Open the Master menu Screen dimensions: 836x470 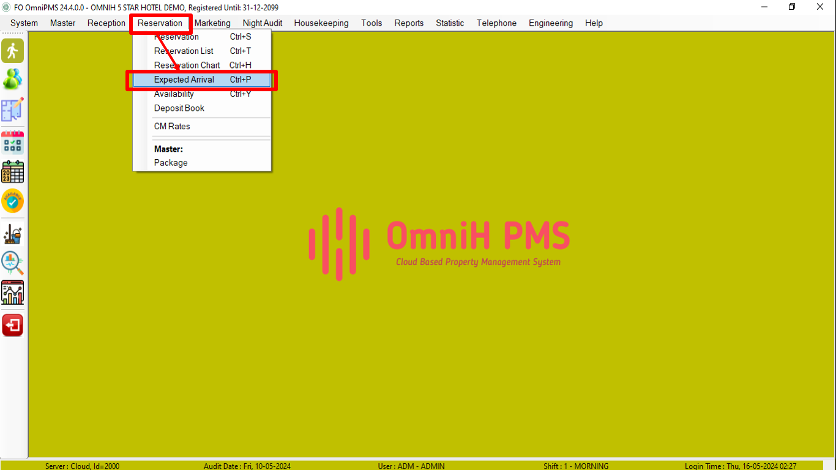pyautogui.click(x=63, y=23)
